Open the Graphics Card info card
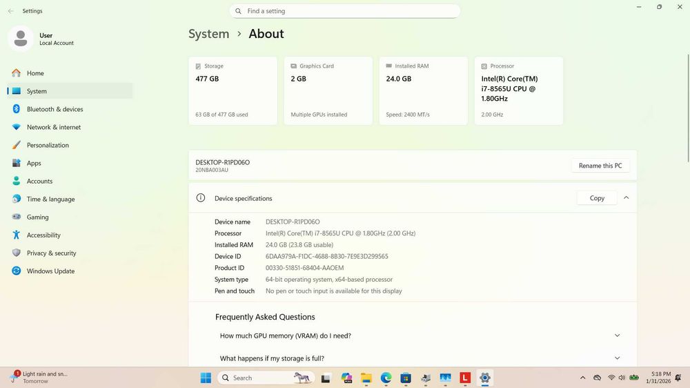690x388 pixels. click(328, 90)
